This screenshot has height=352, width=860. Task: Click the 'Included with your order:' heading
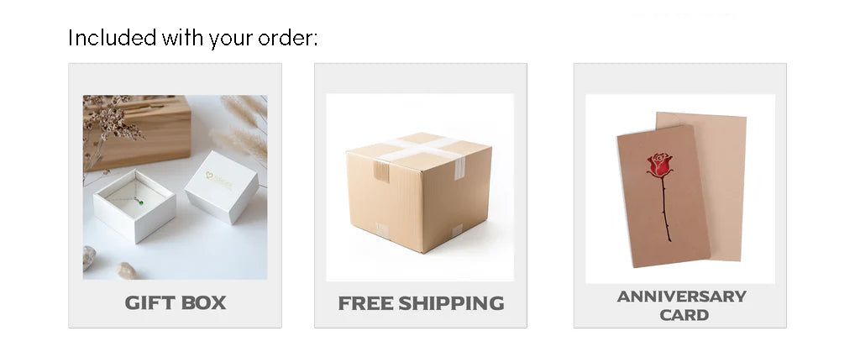pyautogui.click(x=192, y=38)
